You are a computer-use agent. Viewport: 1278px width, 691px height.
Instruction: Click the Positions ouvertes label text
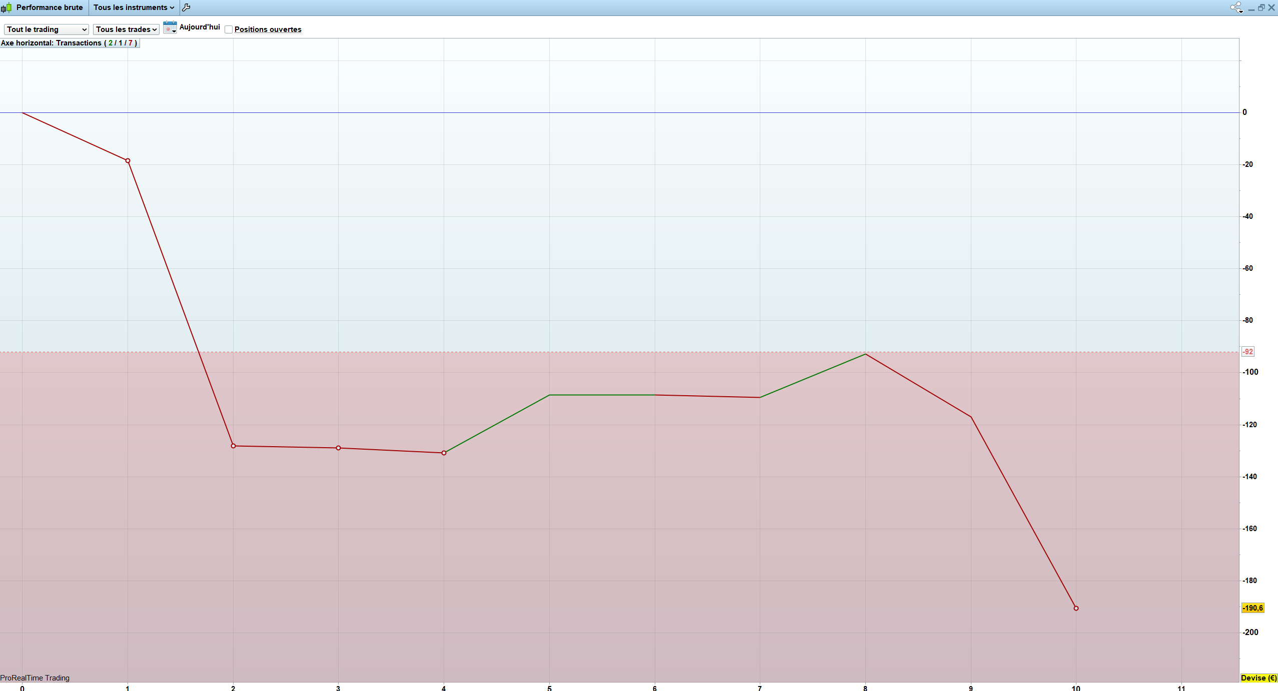point(268,29)
